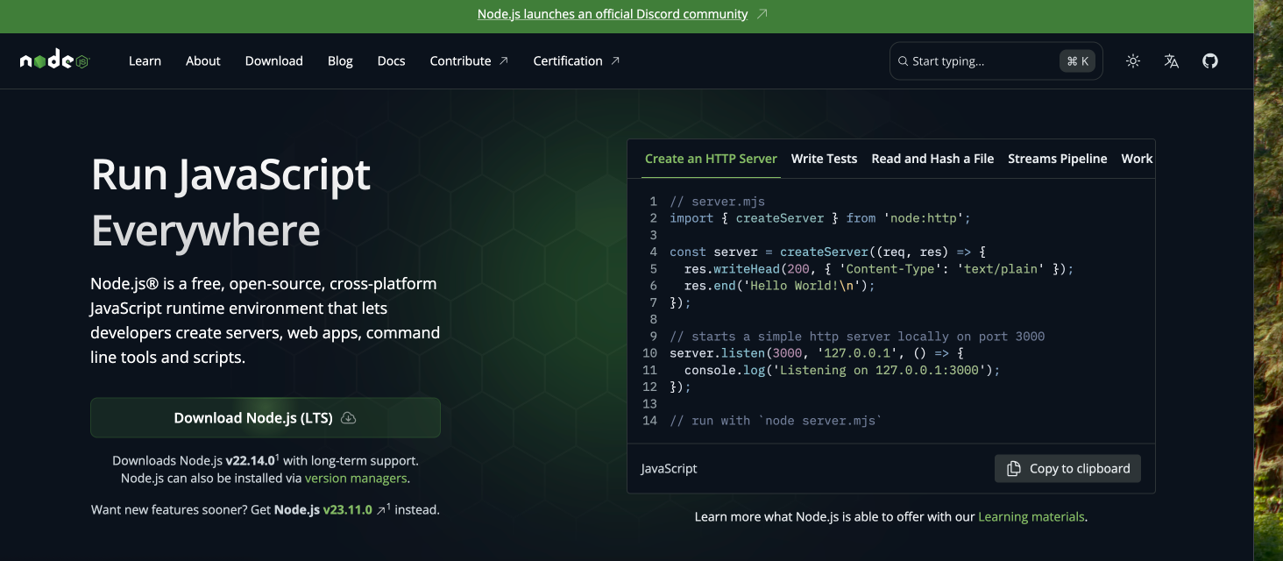Image resolution: width=1283 pixels, height=561 pixels.
Task: Click the JavaScript language label
Action: point(670,469)
